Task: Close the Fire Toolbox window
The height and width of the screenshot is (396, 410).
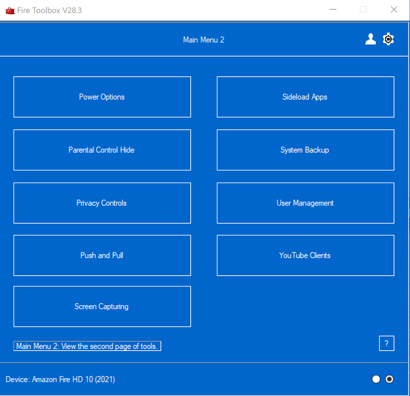Action: pyautogui.click(x=394, y=10)
